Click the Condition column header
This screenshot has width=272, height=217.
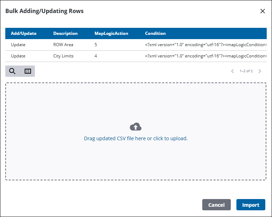155,33
